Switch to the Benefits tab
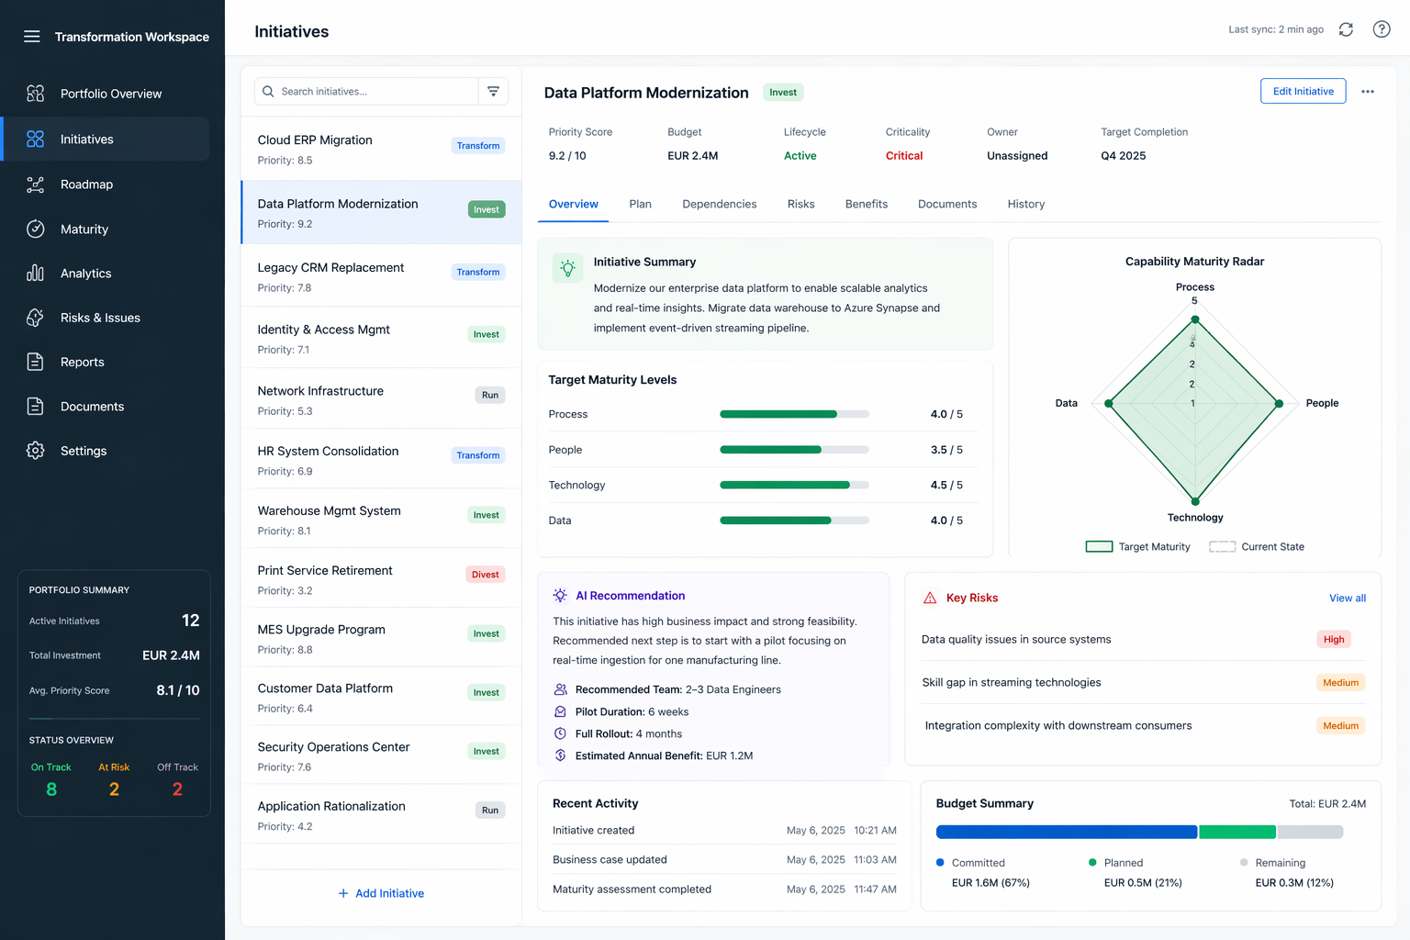 866,204
